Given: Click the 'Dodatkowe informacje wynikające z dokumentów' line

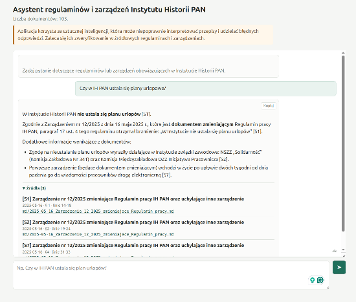Looking at the screenshot, I should pyautogui.click(x=76, y=142).
